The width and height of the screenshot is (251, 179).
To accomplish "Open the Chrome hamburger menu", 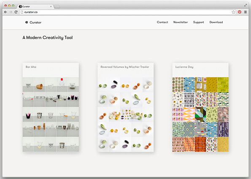I will (246, 12).
